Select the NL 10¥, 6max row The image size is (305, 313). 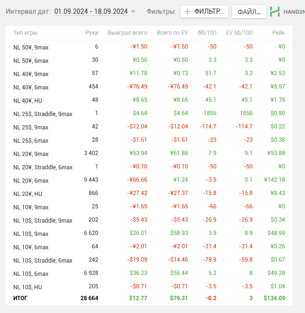pyautogui.click(x=149, y=246)
